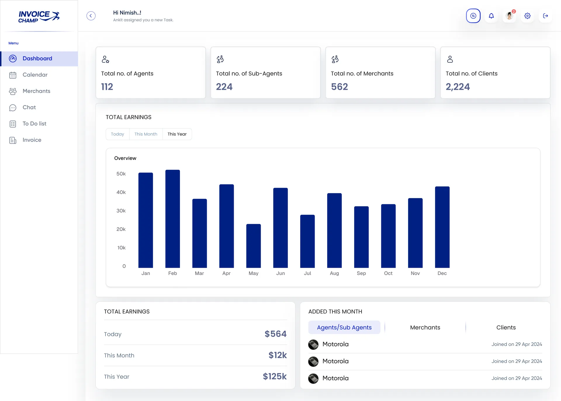Click the 'Total no. of Clients' label

(472, 73)
